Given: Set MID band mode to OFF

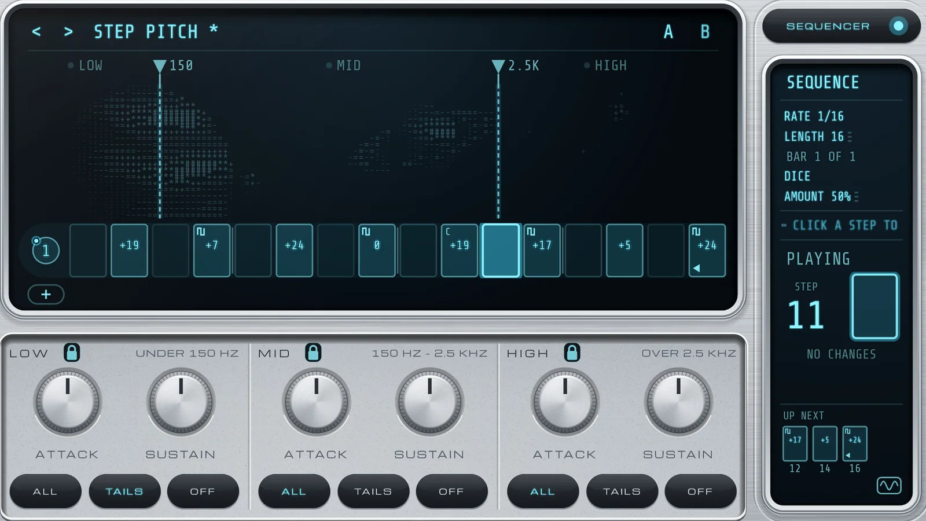Looking at the screenshot, I should 451,491.
